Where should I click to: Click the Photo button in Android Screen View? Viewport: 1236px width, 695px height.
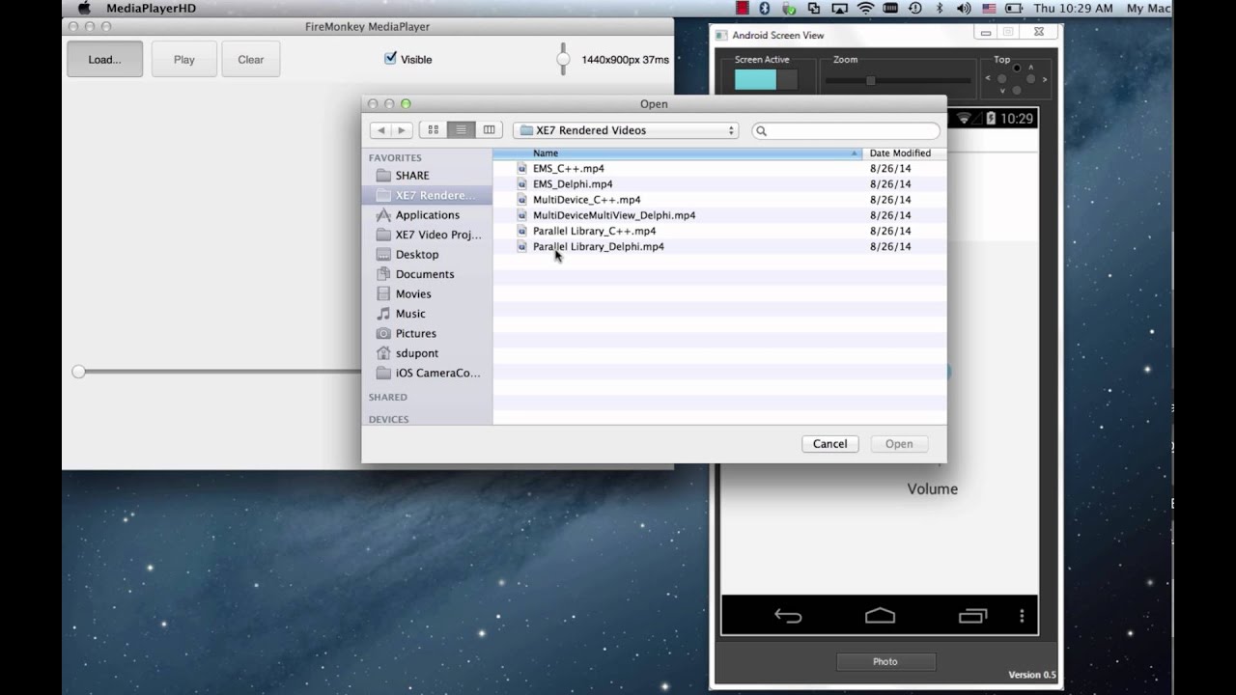[x=885, y=661]
